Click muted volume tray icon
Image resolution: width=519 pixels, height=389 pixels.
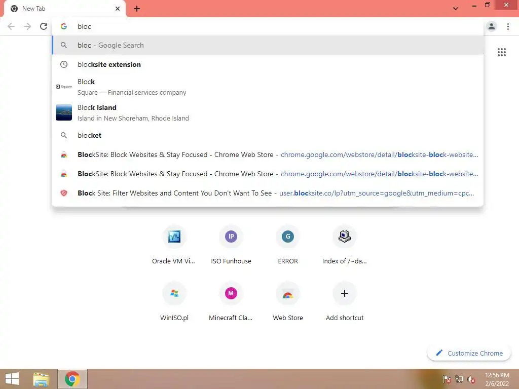(471, 379)
